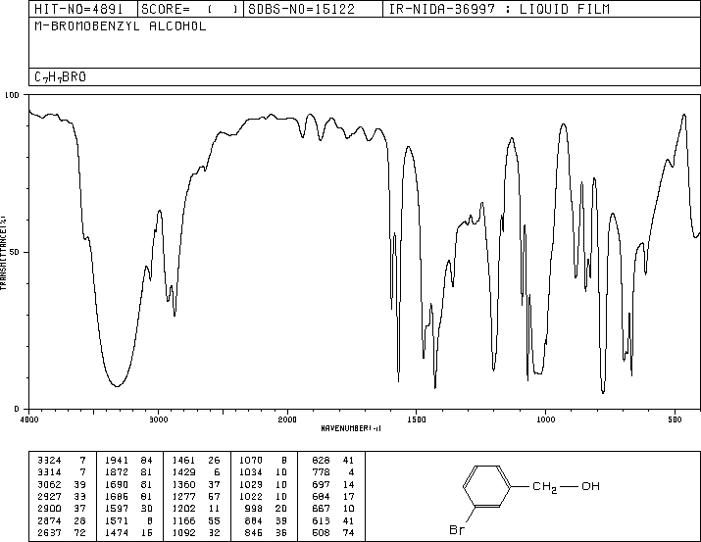This screenshot has height=542, width=701.
Task: Click peak table entry 846
Action: tap(254, 532)
